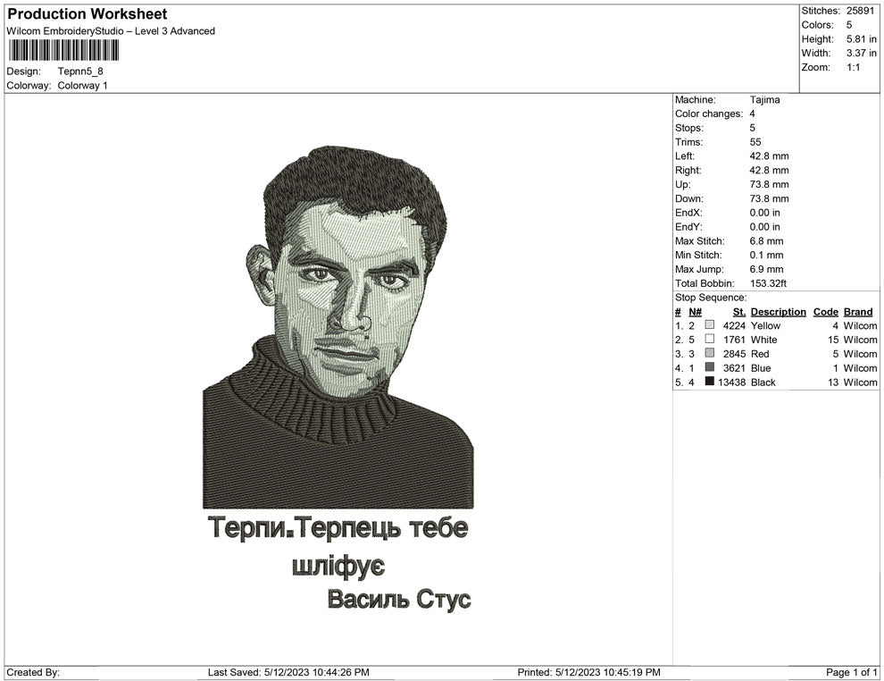Click the Zoom value '1:1'
This screenshot has width=884, height=681.
click(x=854, y=67)
